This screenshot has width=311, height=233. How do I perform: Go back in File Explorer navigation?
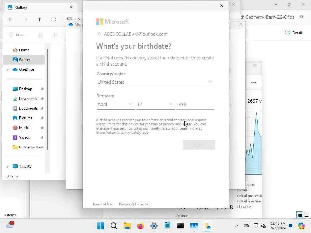pos(11,19)
